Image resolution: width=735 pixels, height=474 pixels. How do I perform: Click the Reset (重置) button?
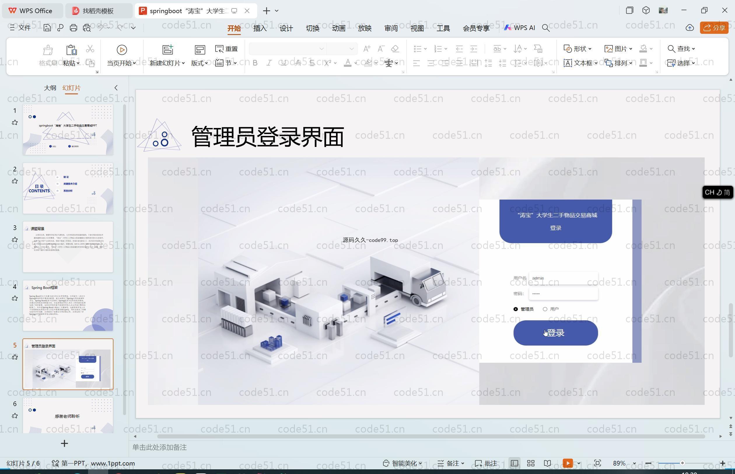tap(227, 49)
